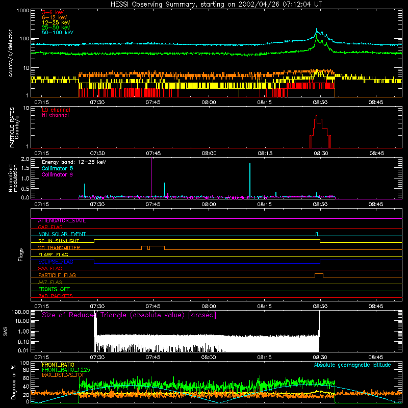The width and height of the screenshot is (408, 408).
Task: Click the 07:45 time label under the SAS panel
Action: pyautogui.click(x=153, y=358)
